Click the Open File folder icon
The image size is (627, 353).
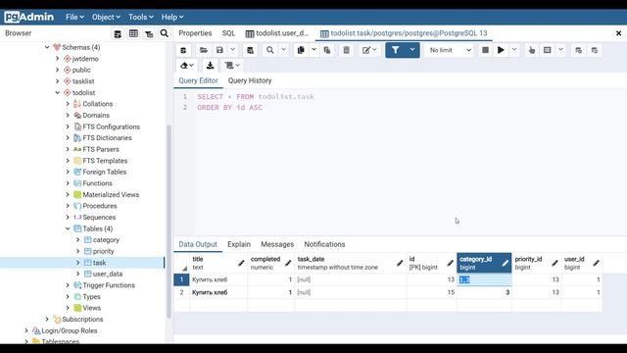[x=204, y=50]
